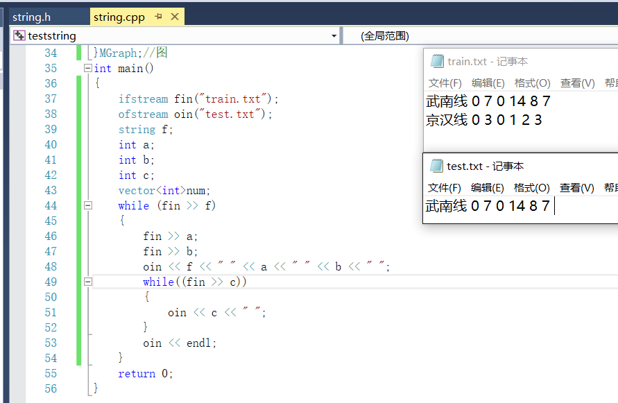The image size is (618, 403).
Task: Click the test.txt - 记事本 title bar
Action: pos(486,166)
